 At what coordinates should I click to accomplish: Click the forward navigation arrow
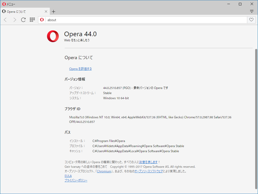pos(15,20)
